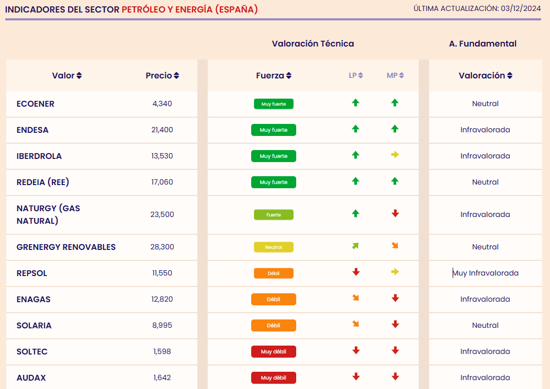Sort the table by Valor column
Viewport: 550px width, 389px height.
click(x=67, y=75)
